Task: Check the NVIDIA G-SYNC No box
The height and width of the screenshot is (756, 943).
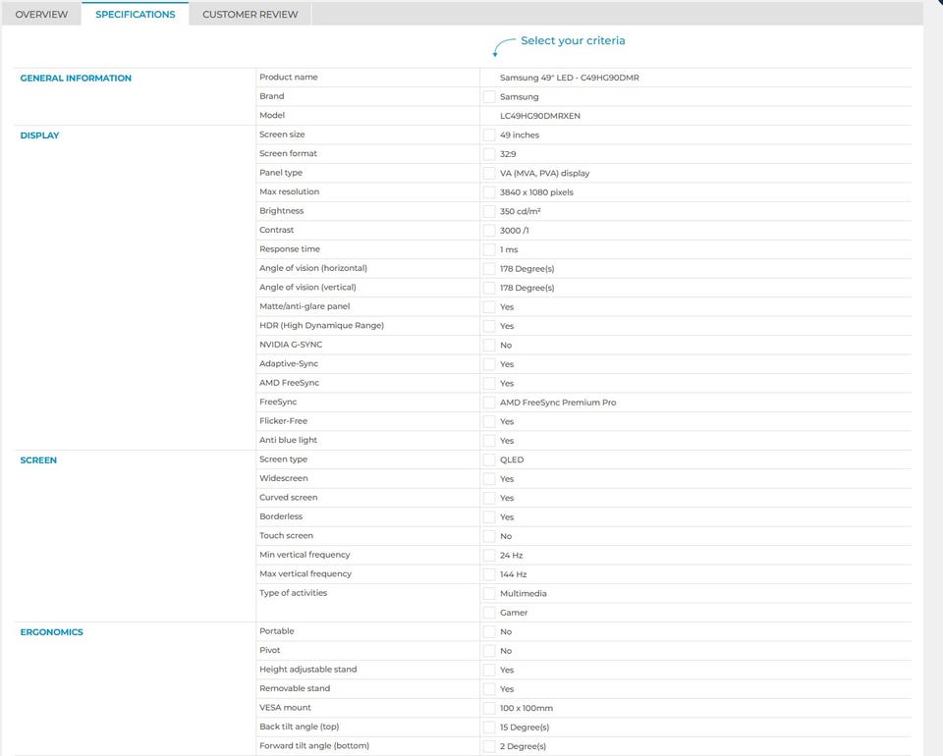Action: pos(489,345)
